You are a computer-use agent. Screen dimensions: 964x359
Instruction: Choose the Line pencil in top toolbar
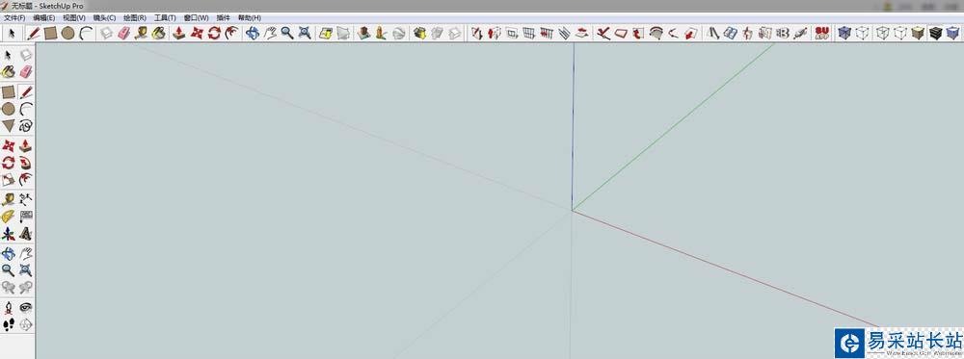(33, 33)
